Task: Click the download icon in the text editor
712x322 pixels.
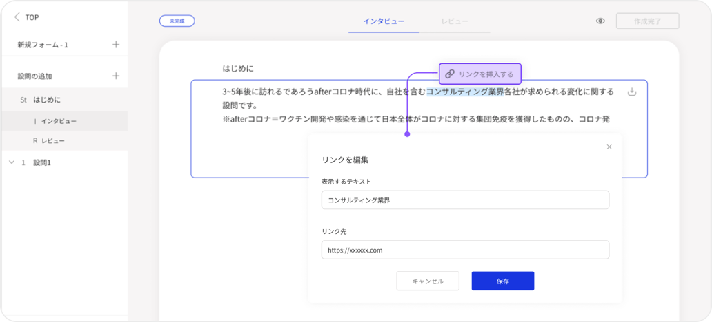Action: (x=631, y=92)
